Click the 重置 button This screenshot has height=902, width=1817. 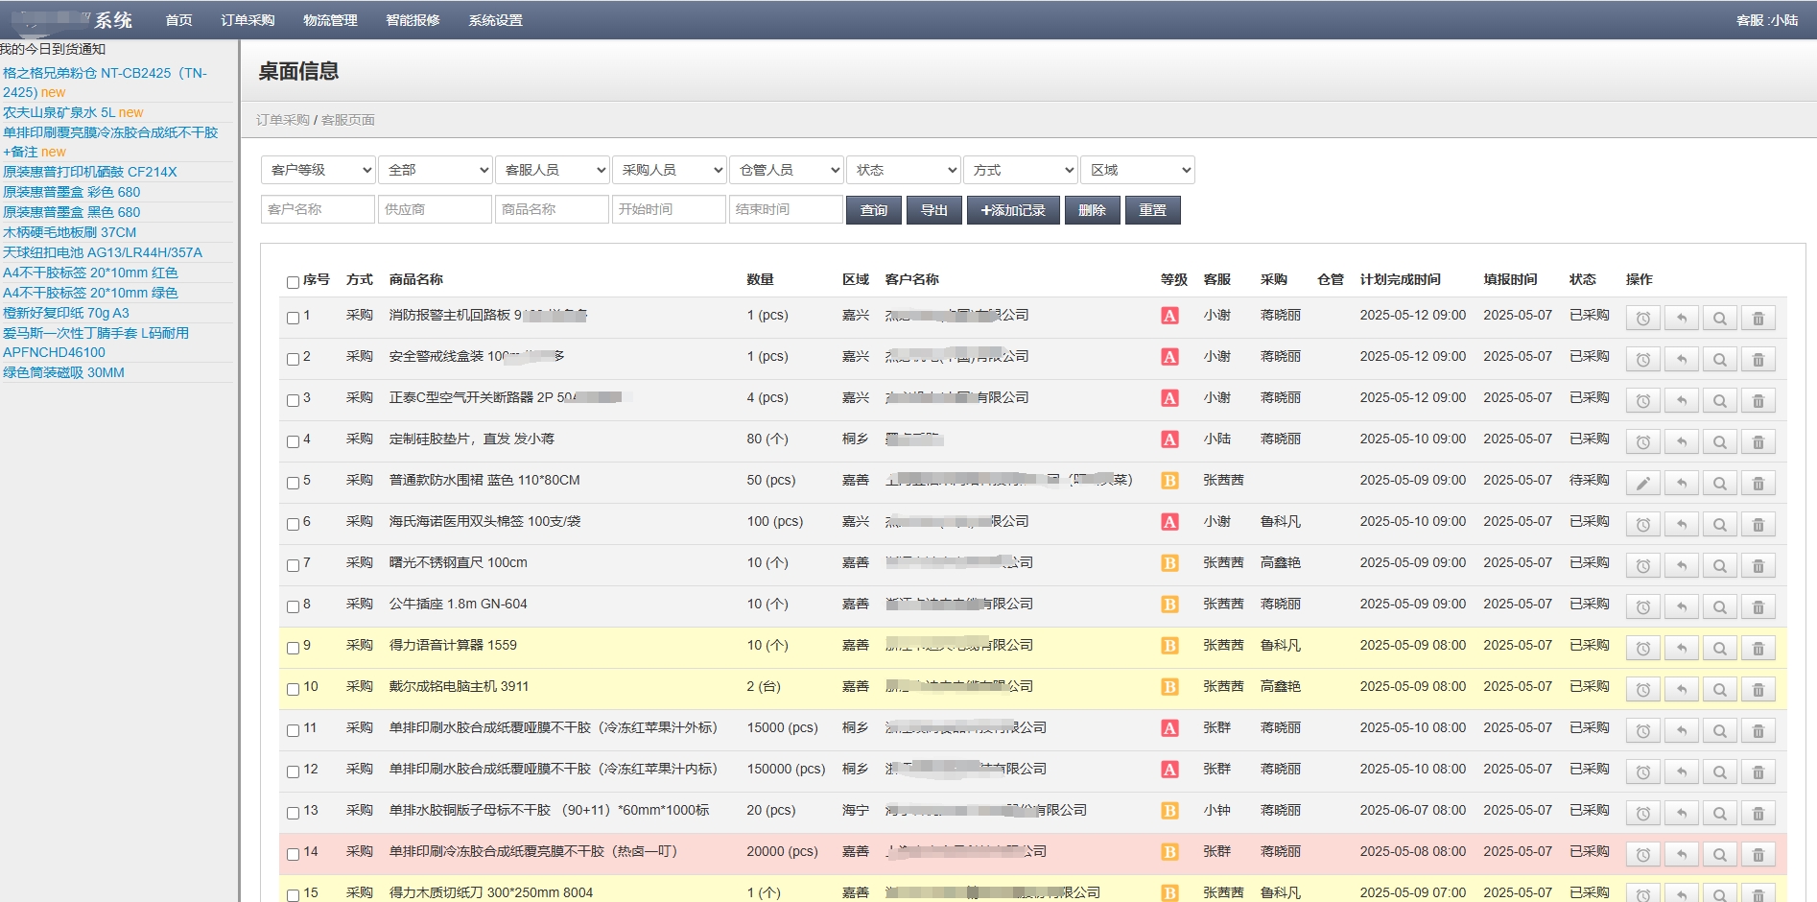[1152, 210]
